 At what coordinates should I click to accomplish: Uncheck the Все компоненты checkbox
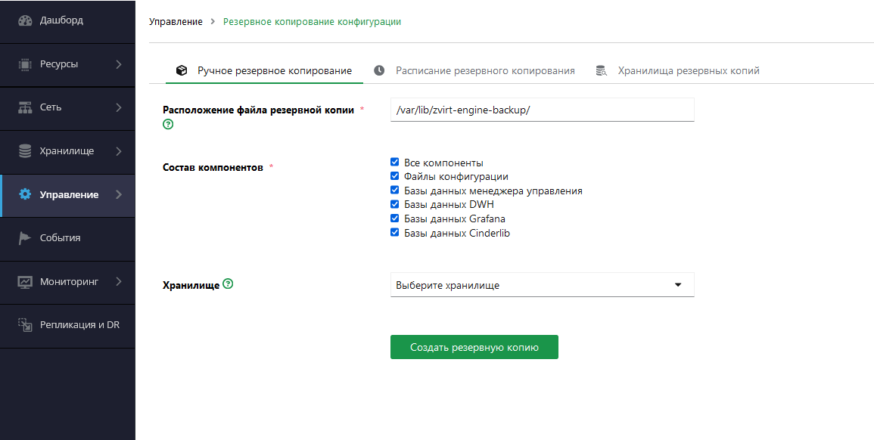(x=395, y=162)
